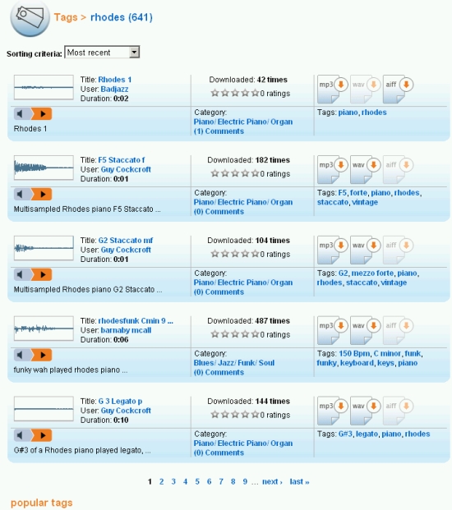This screenshot has height=510, width=452.
Task: Download mp3 of Rhodes 1
Action: [x=331, y=89]
